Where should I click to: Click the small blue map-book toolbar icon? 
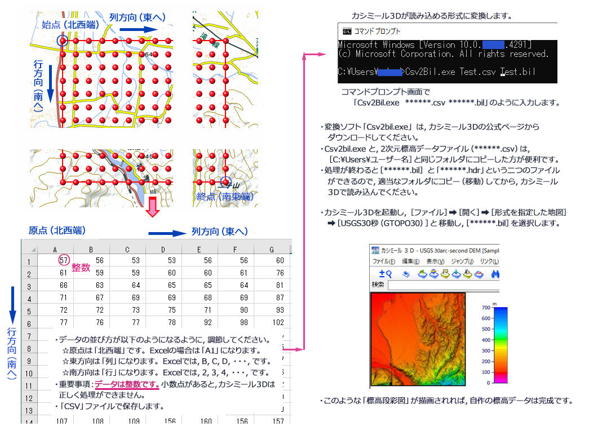(x=406, y=273)
